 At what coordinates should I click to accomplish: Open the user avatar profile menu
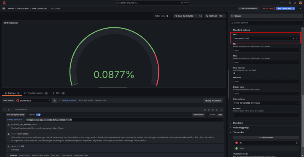point(300,3)
